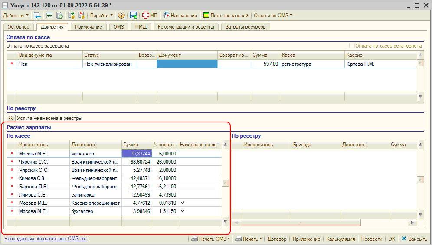Click the help question mark icon

coord(121,16)
